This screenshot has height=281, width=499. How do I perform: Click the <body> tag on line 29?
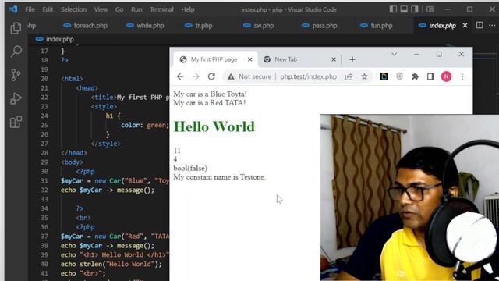point(72,162)
